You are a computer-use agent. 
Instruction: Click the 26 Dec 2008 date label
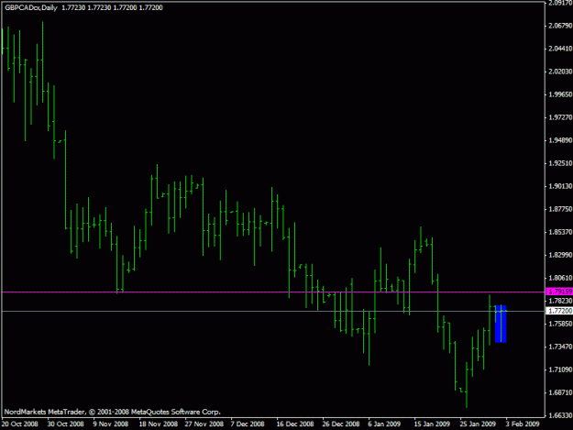340,424
